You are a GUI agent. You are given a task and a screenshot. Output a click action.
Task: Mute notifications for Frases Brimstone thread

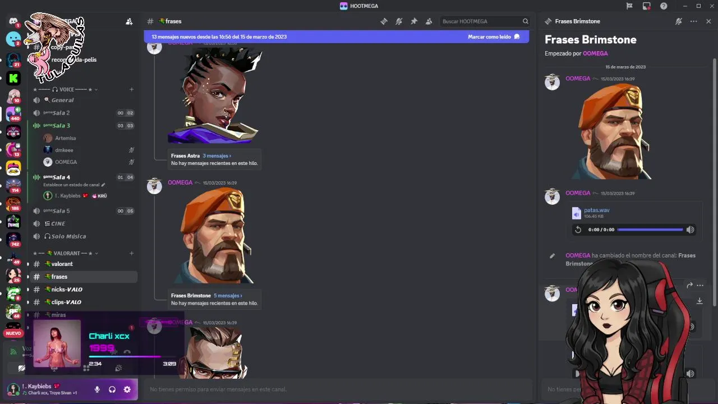(679, 21)
